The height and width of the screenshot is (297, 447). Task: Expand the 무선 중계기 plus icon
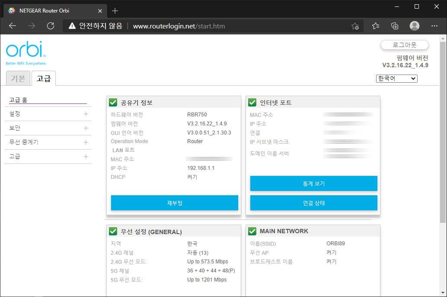click(x=86, y=142)
